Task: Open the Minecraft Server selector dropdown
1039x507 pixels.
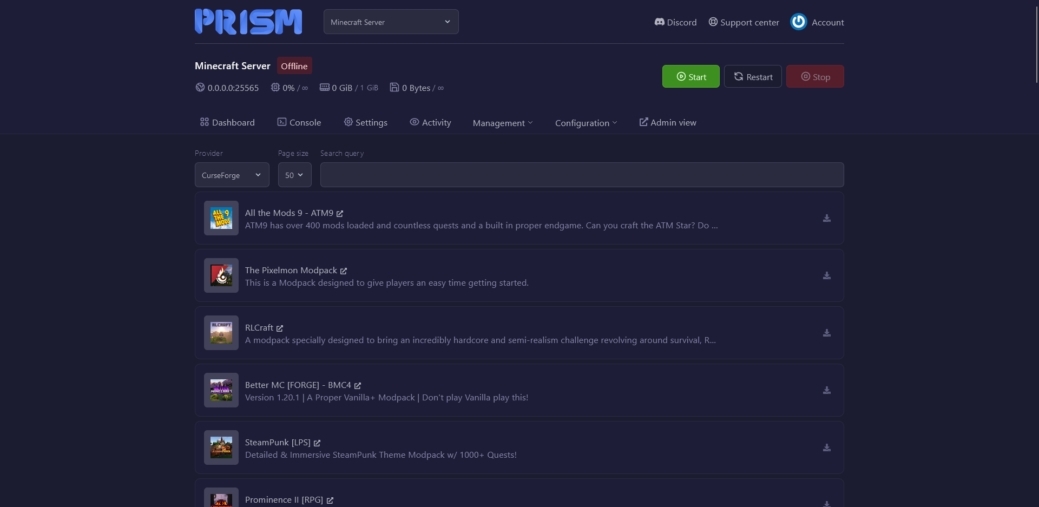Action: point(391,22)
